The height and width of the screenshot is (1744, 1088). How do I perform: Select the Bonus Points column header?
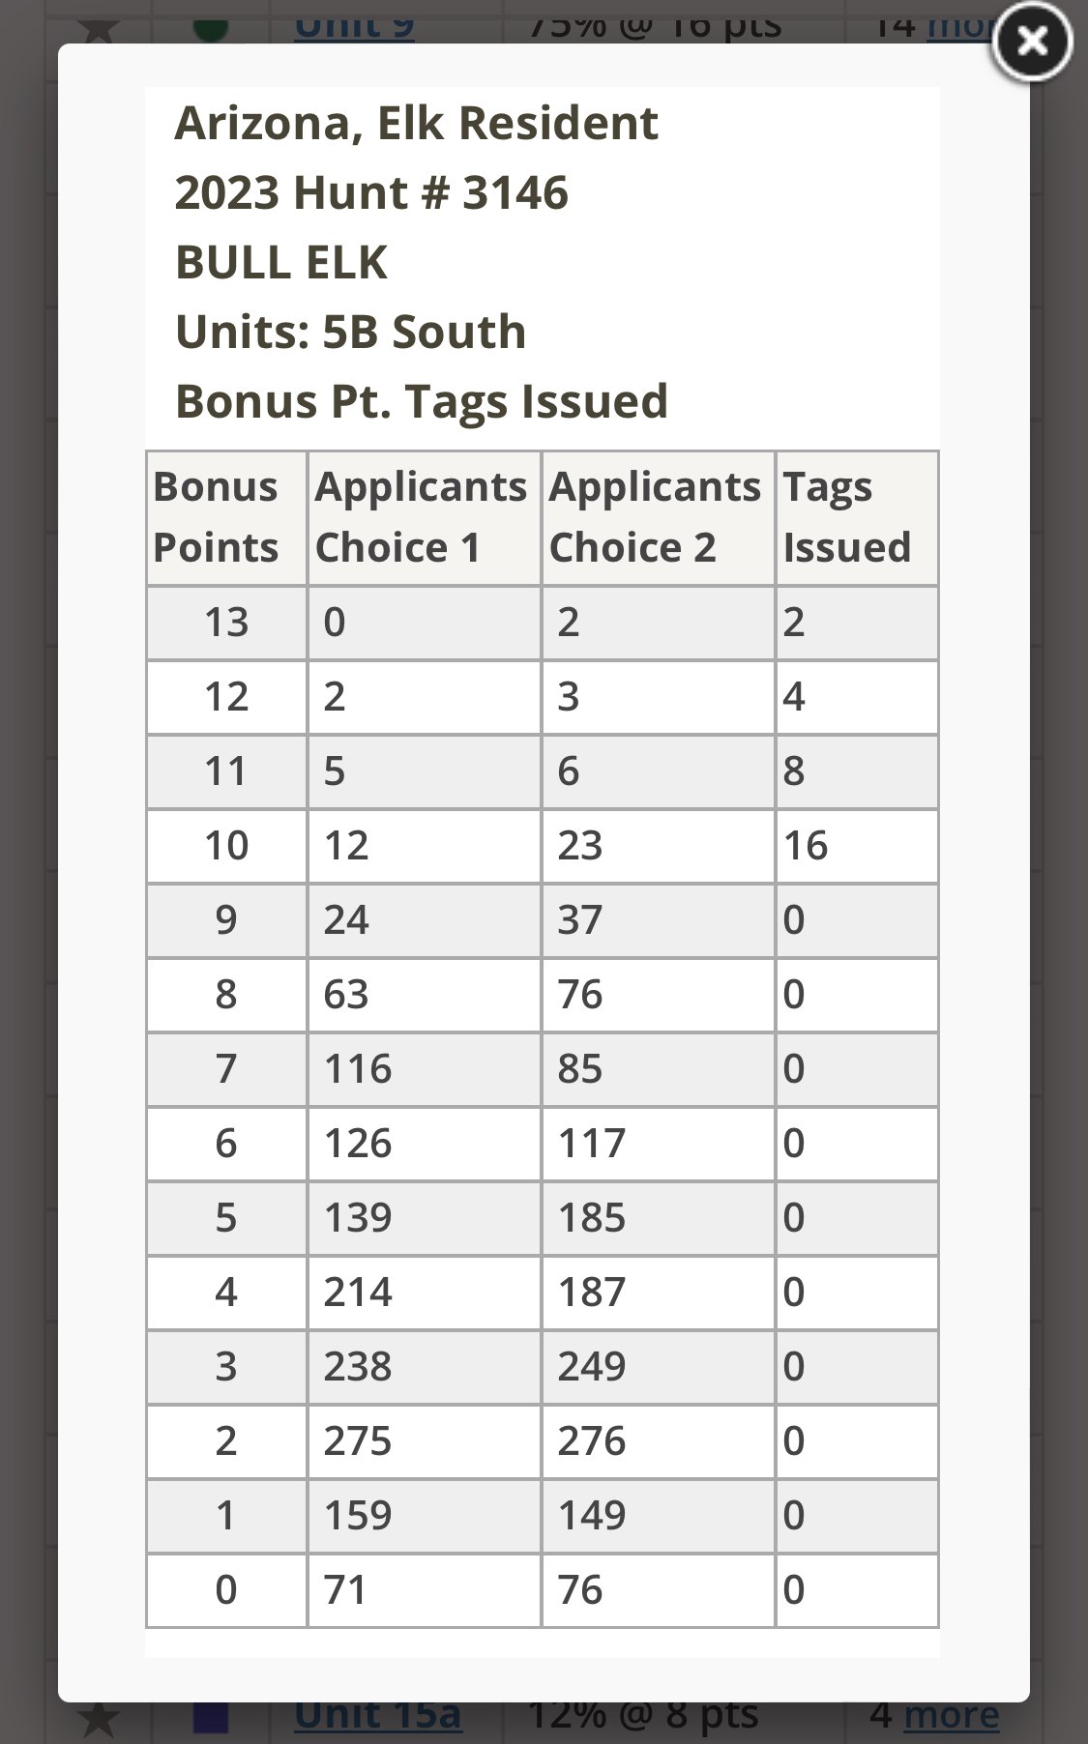[x=226, y=517]
